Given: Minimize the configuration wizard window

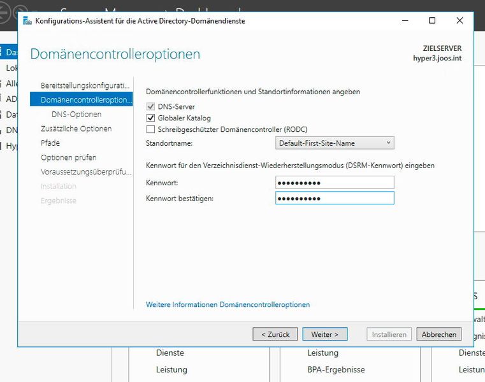Looking at the screenshot, I should (405, 21).
